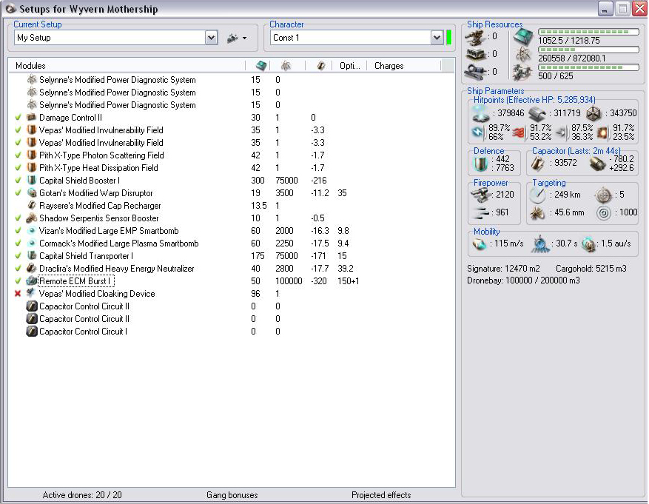Click the drone bandwidth icon beside 500 / 625
Viewport: 649px width, 504px height.
(x=522, y=73)
